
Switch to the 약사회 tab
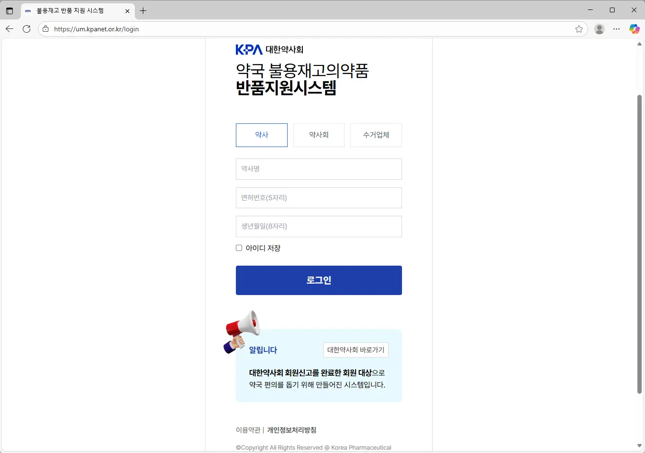[318, 135]
